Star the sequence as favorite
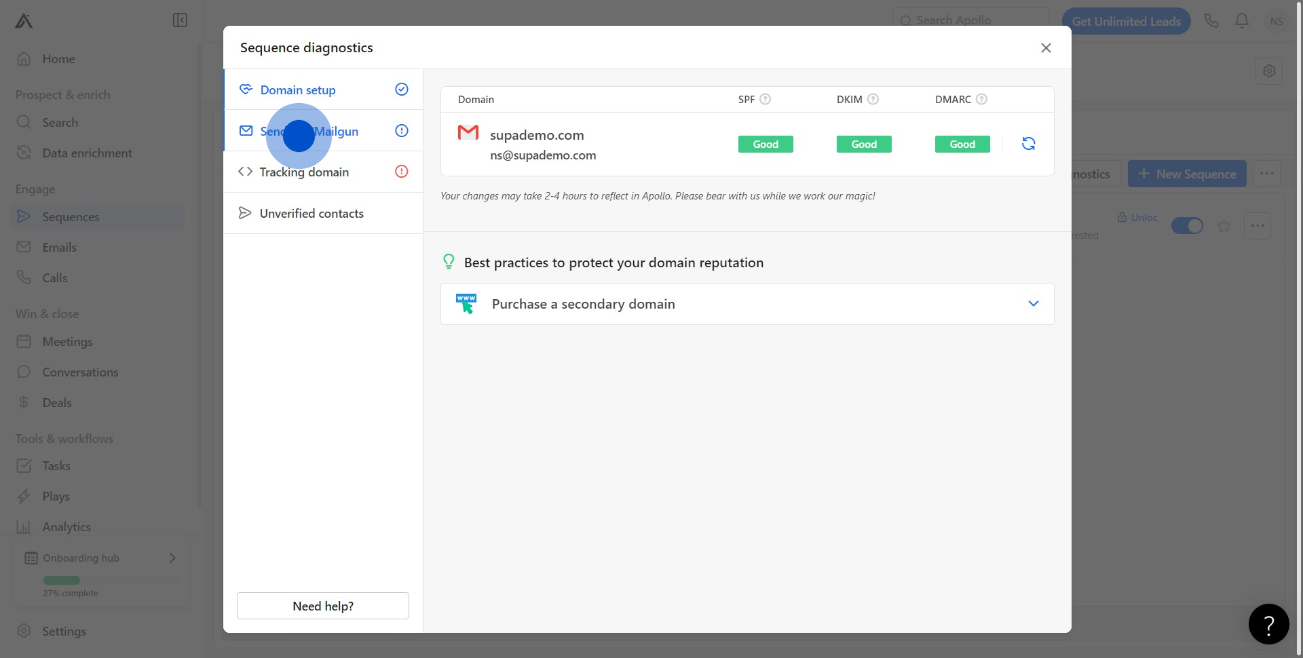Viewport: 1303px width, 658px height. point(1224,226)
